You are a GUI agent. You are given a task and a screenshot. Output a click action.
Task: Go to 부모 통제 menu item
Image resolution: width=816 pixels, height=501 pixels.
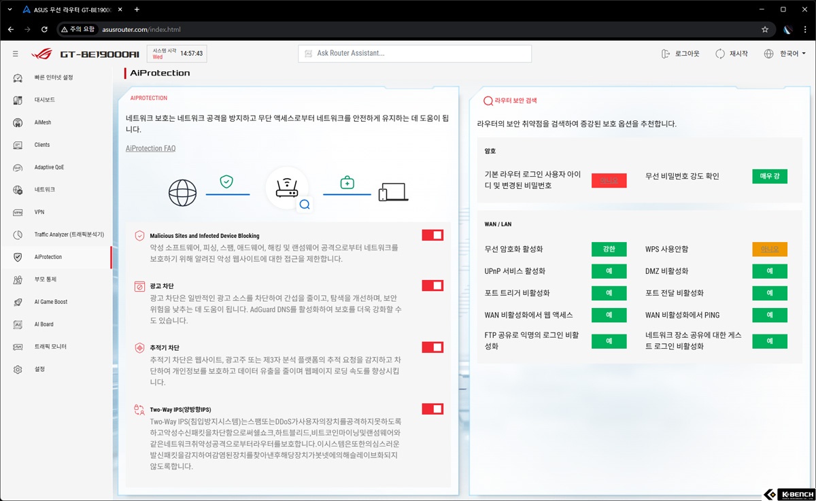tap(46, 279)
